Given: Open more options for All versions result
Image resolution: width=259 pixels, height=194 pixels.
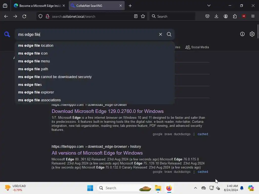Looking at the screenshot, I should click(194, 172).
